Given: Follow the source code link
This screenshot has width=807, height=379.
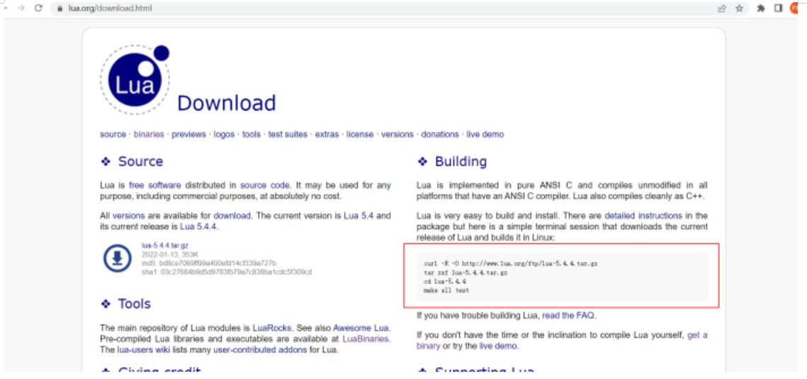Looking at the screenshot, I should click(266, 185).
